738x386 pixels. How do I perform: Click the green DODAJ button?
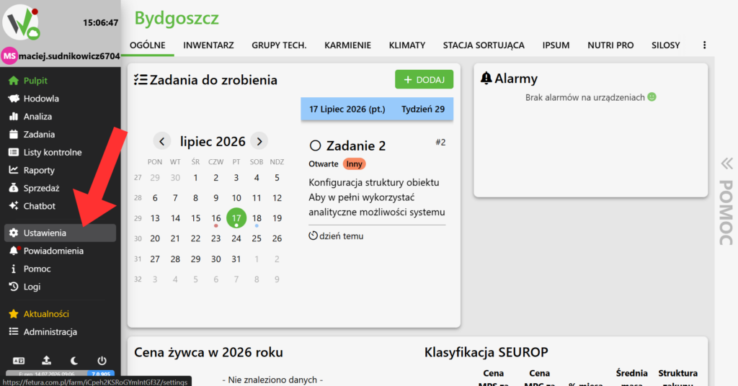coord(424,79)
